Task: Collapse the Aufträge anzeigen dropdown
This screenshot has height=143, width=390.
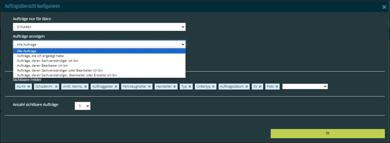Action: pos(99,44)
